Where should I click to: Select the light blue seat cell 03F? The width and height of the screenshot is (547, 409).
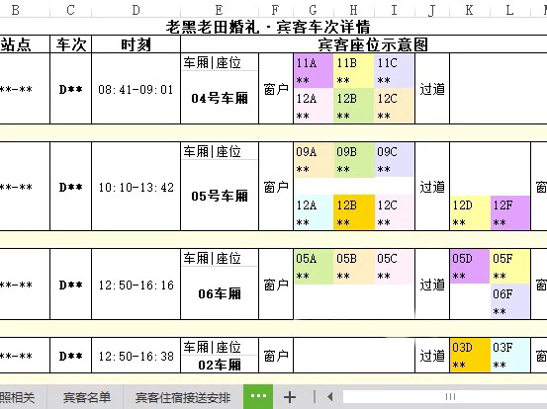click(510, 356)
